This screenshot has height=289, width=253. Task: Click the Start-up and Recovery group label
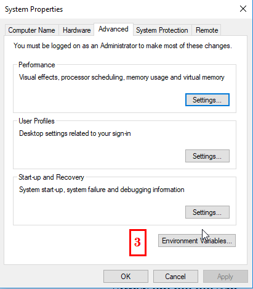coord(51,177)
